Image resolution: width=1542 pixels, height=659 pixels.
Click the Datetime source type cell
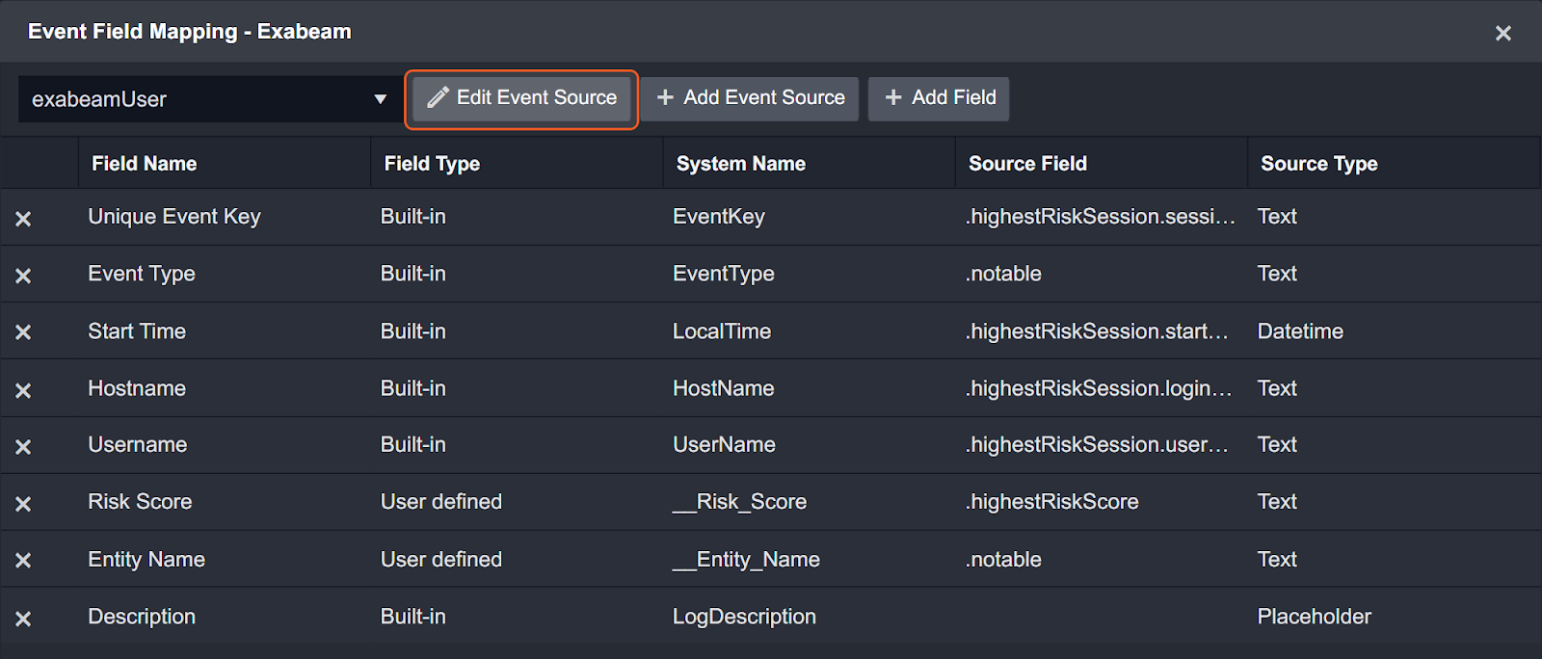(x=1300, y=331)
